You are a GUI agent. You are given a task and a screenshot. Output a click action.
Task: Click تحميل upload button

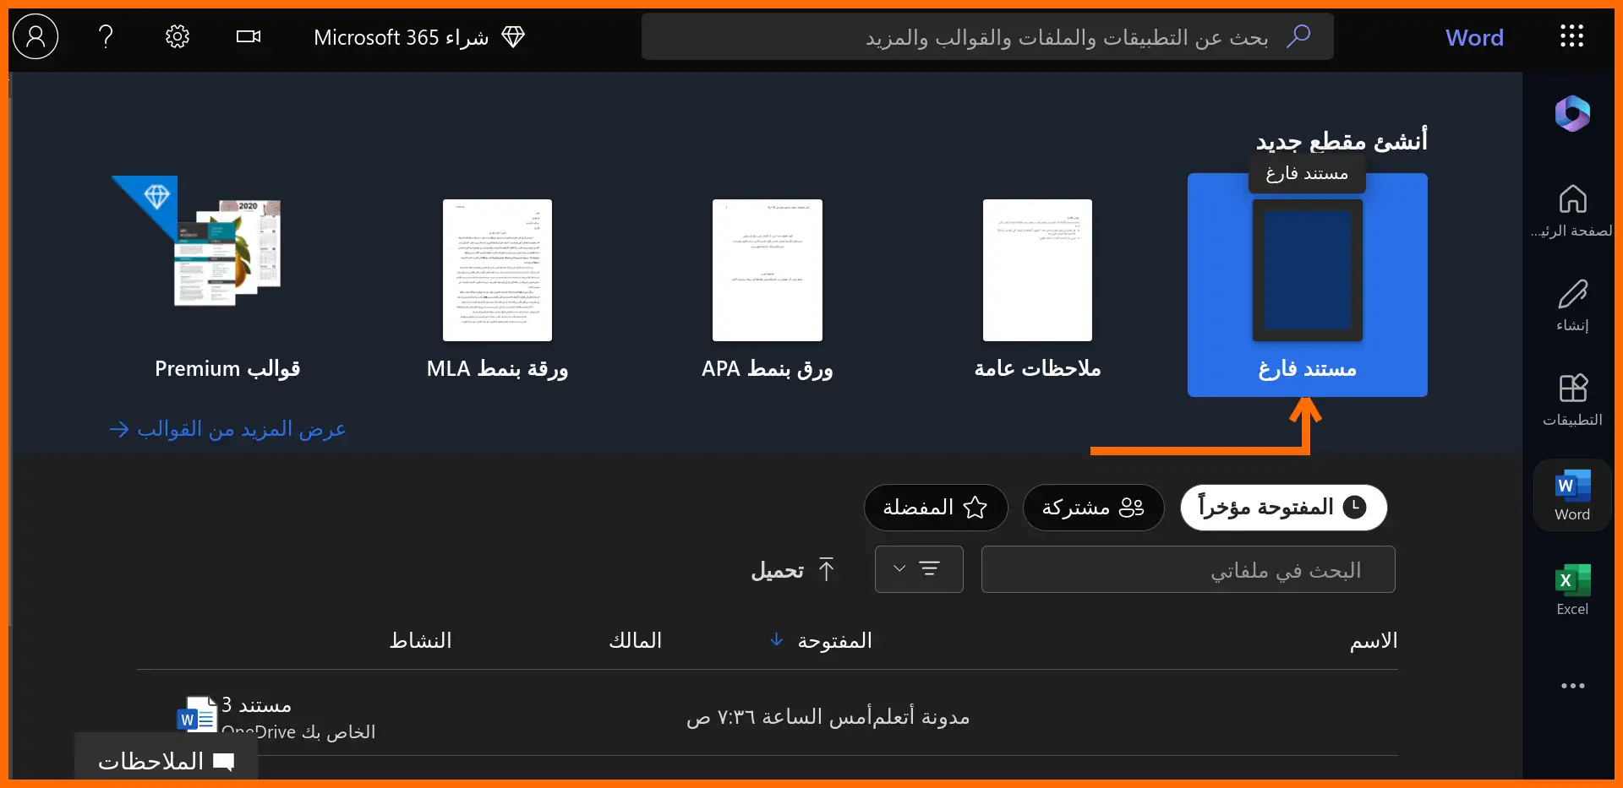tap(793, 570)
